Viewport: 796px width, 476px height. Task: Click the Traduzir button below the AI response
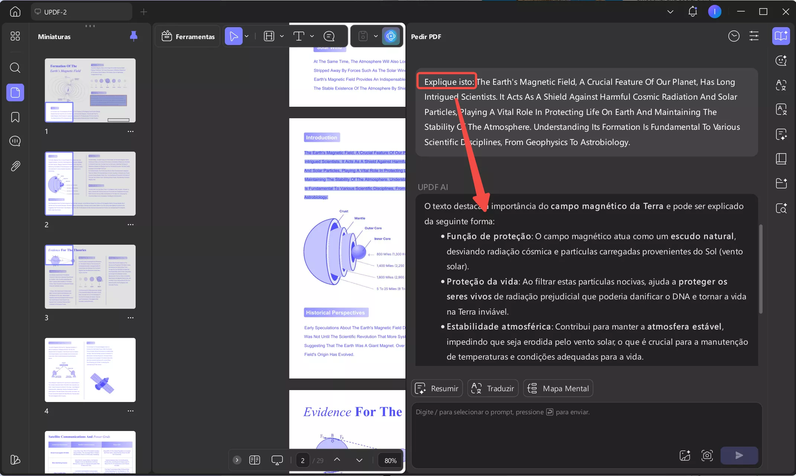point(493,388)
